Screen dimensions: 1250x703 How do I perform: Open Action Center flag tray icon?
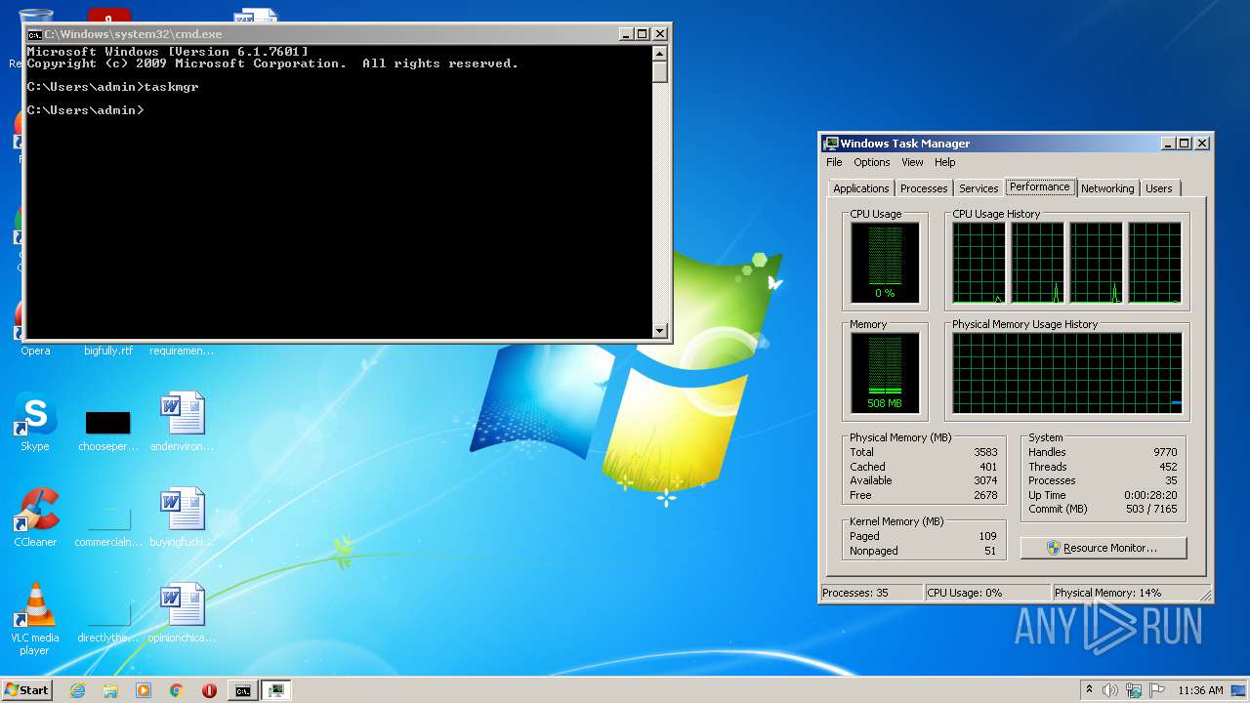coord(1157,690)
